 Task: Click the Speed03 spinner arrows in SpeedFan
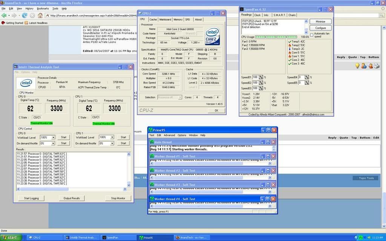click(261, 88)
